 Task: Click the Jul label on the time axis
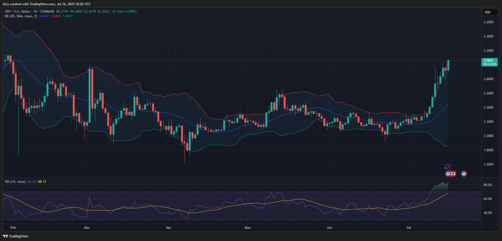(408, 228)
